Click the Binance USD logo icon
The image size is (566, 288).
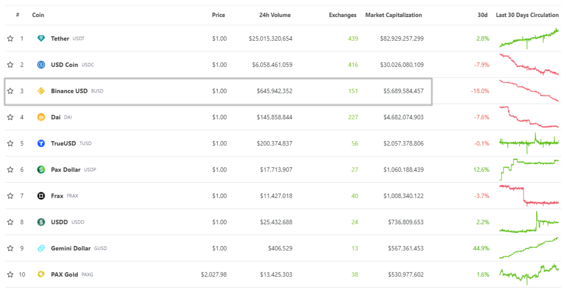coord(41,91)
